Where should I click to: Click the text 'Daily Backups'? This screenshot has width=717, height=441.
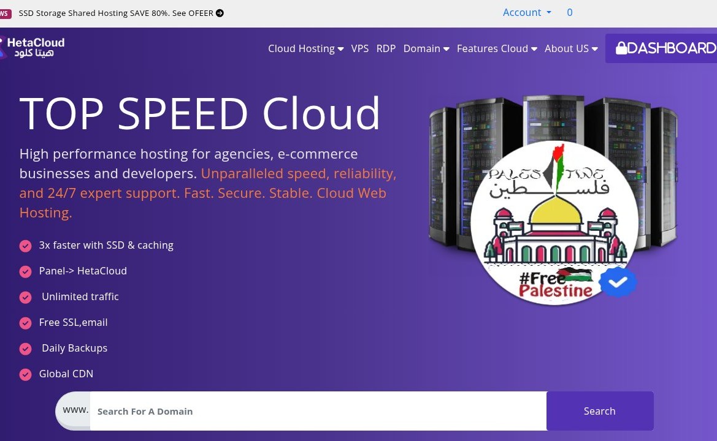(x=75, y=348)
